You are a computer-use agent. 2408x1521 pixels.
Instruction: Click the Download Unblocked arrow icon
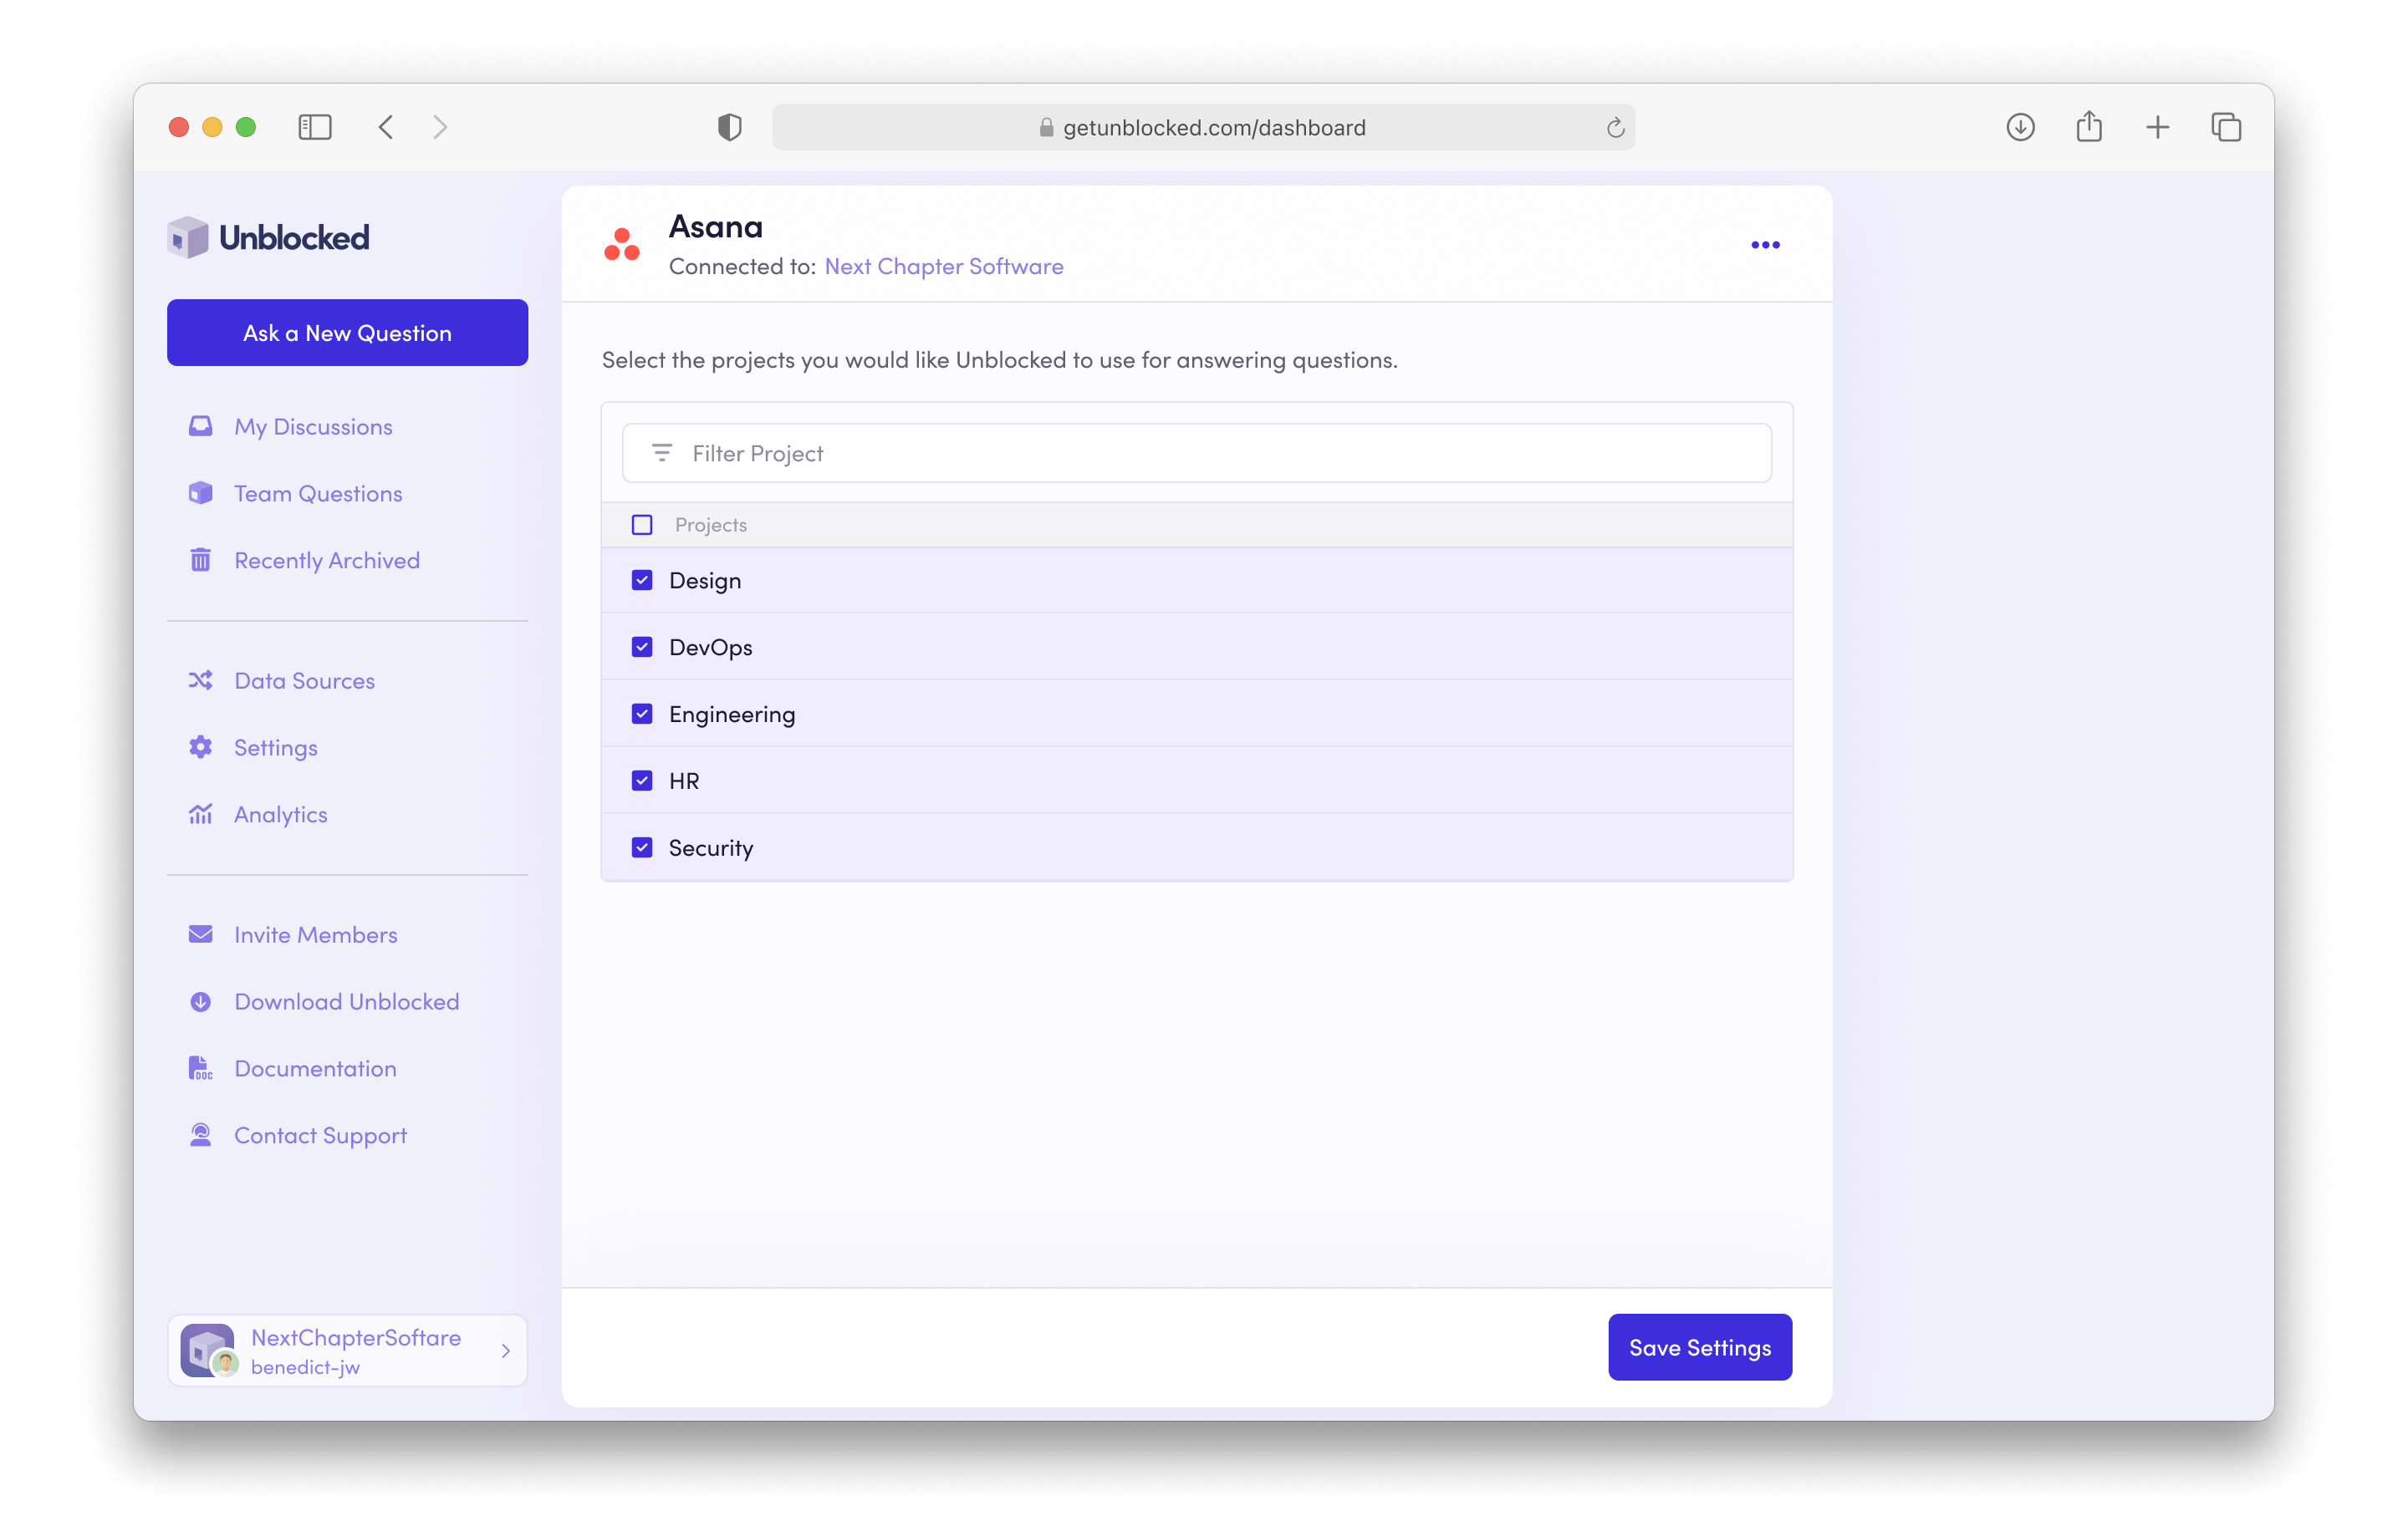click(200, 1001)
